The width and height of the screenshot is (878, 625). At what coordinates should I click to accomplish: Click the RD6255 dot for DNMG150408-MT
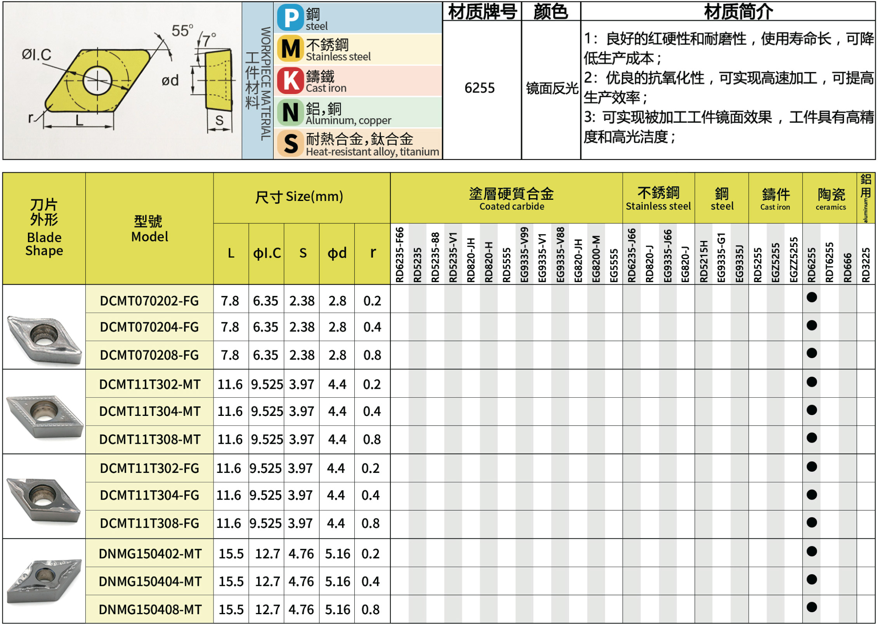click(x=811, y=607)
